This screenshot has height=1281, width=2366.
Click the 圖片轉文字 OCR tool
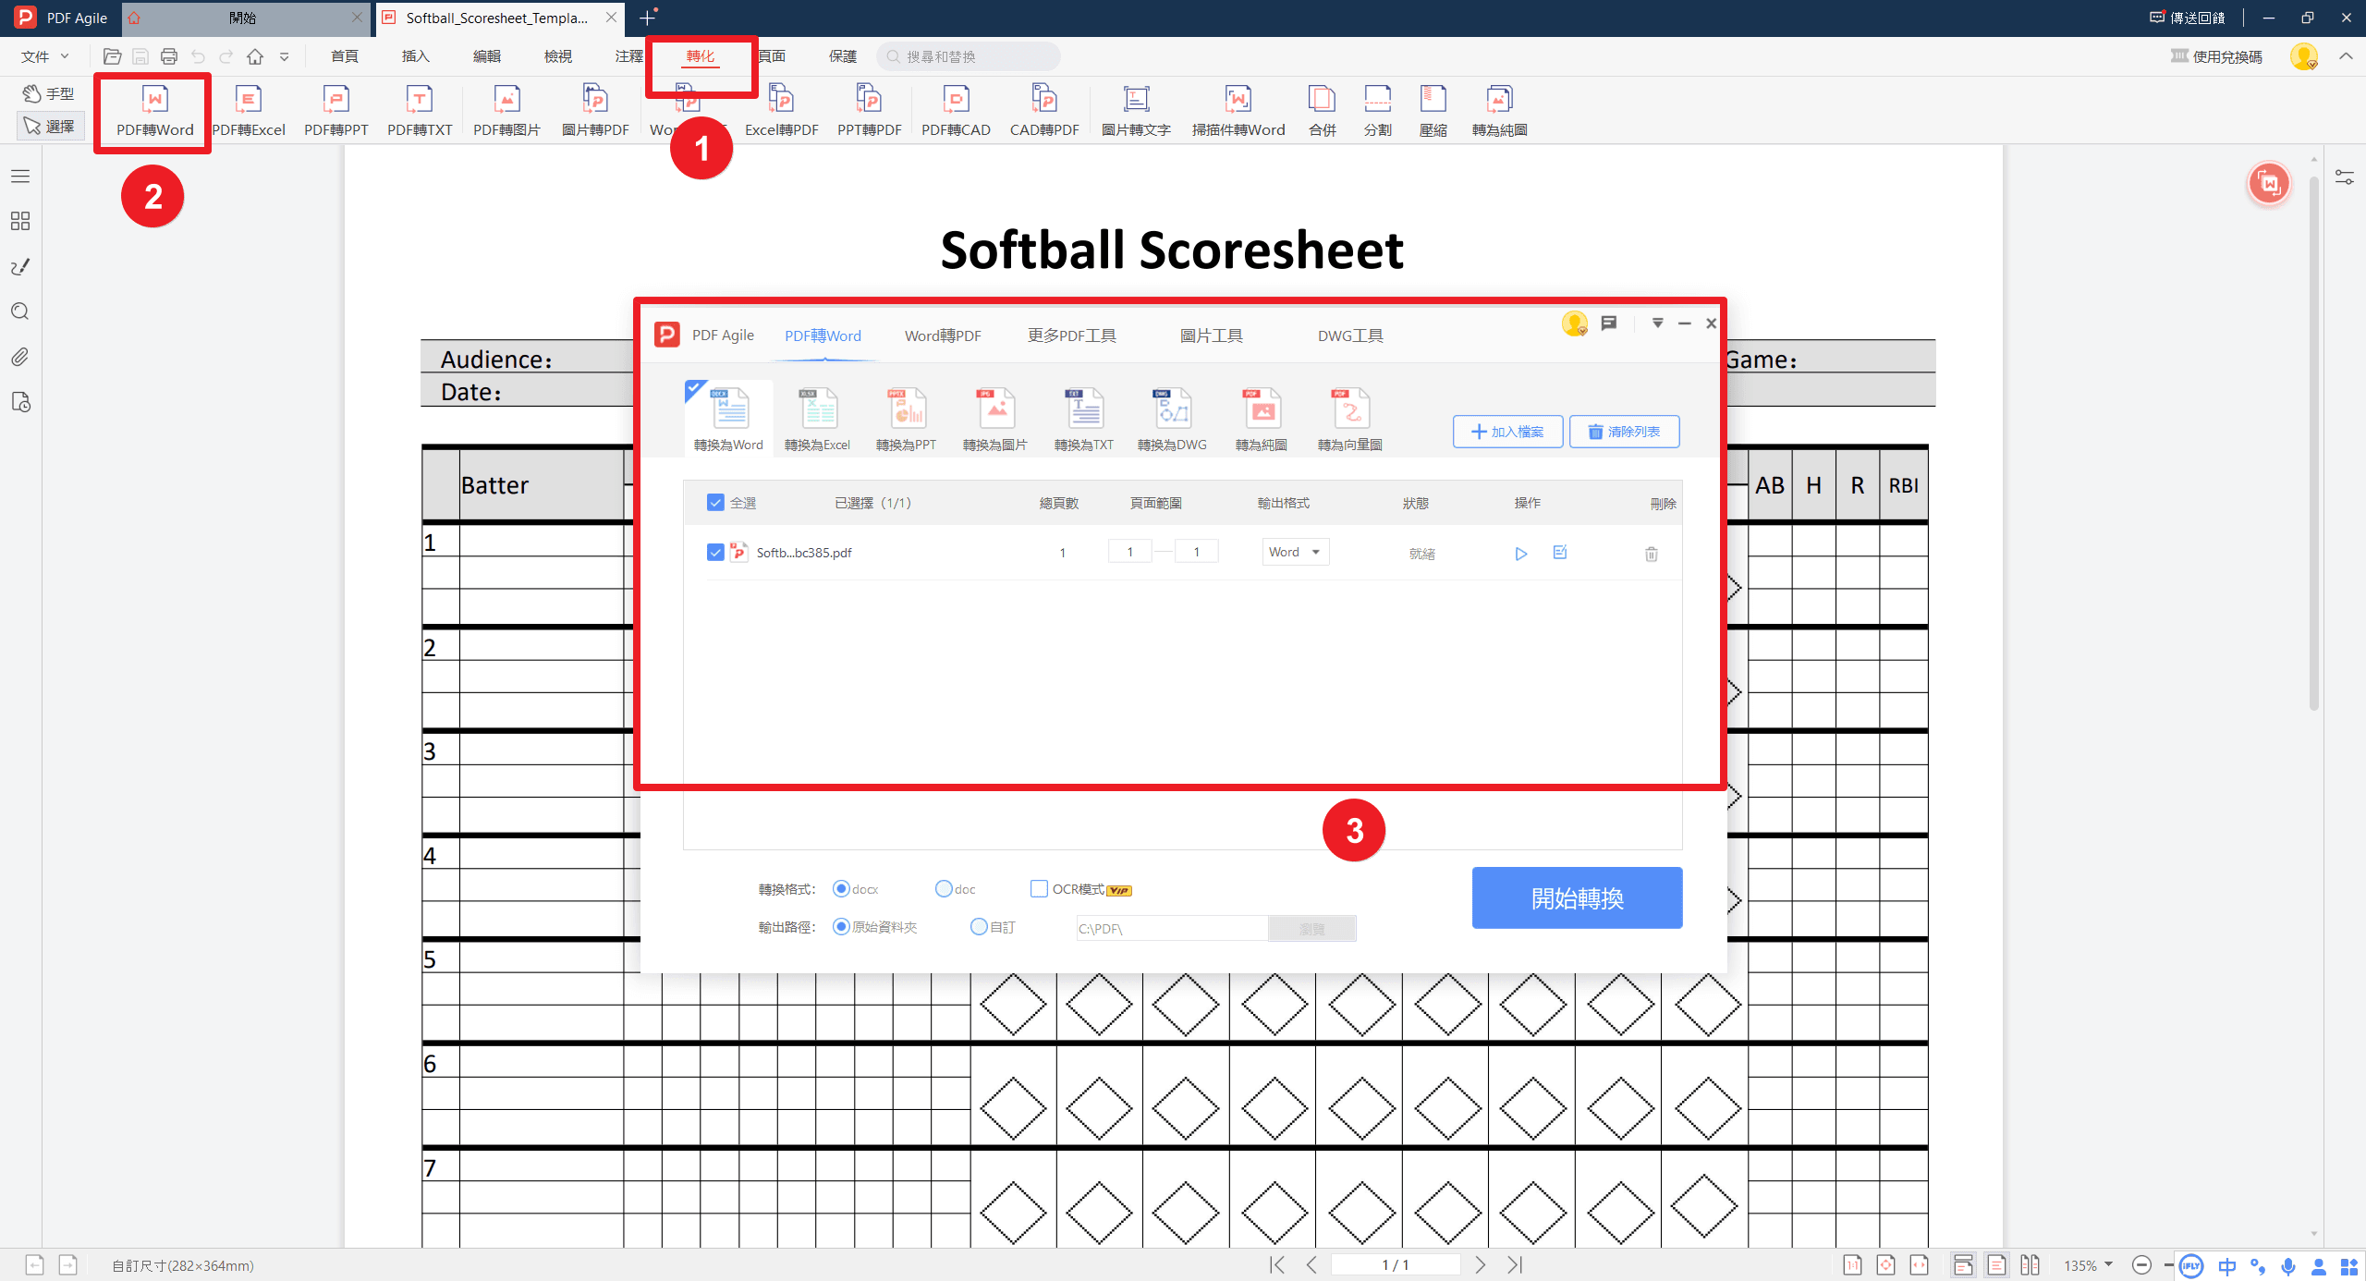pyautogui.click(x=1136, y=111)
